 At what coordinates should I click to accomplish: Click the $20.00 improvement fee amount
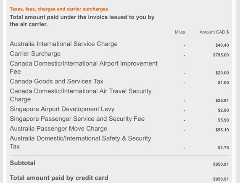(x=222, y=73)
